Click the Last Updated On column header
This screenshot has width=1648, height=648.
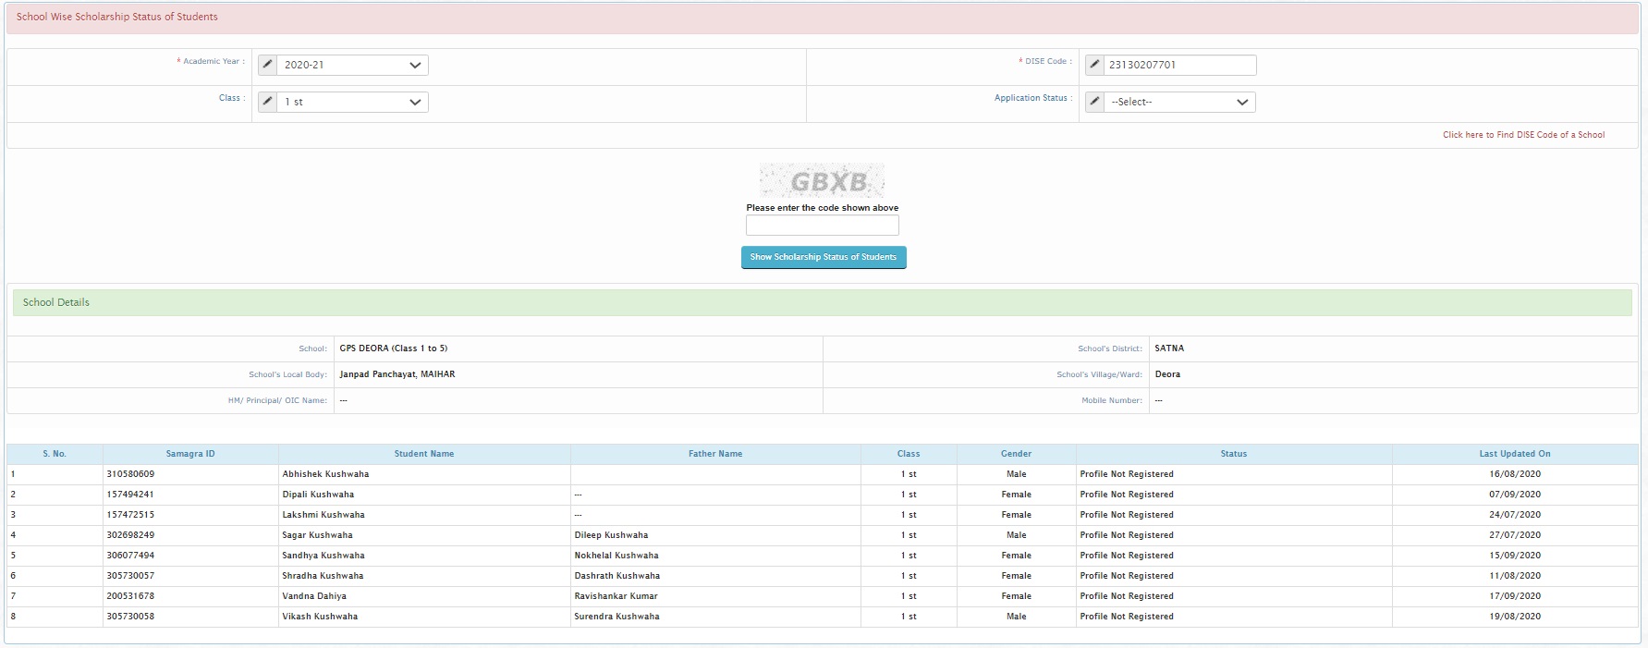click(1514, 454)
